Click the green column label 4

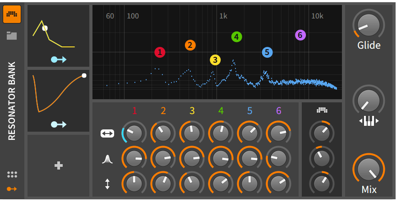coord(221,111)
